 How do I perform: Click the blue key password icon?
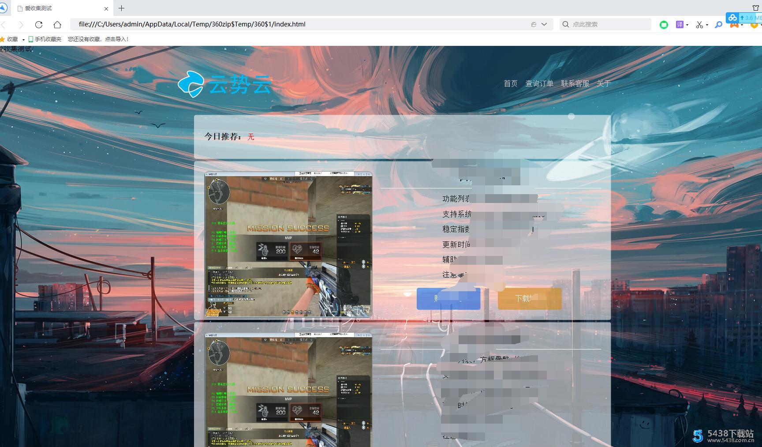coord(718,25)
